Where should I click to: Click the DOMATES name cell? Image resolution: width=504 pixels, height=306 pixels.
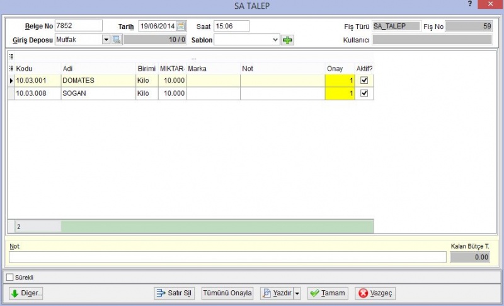click(98, 80)
